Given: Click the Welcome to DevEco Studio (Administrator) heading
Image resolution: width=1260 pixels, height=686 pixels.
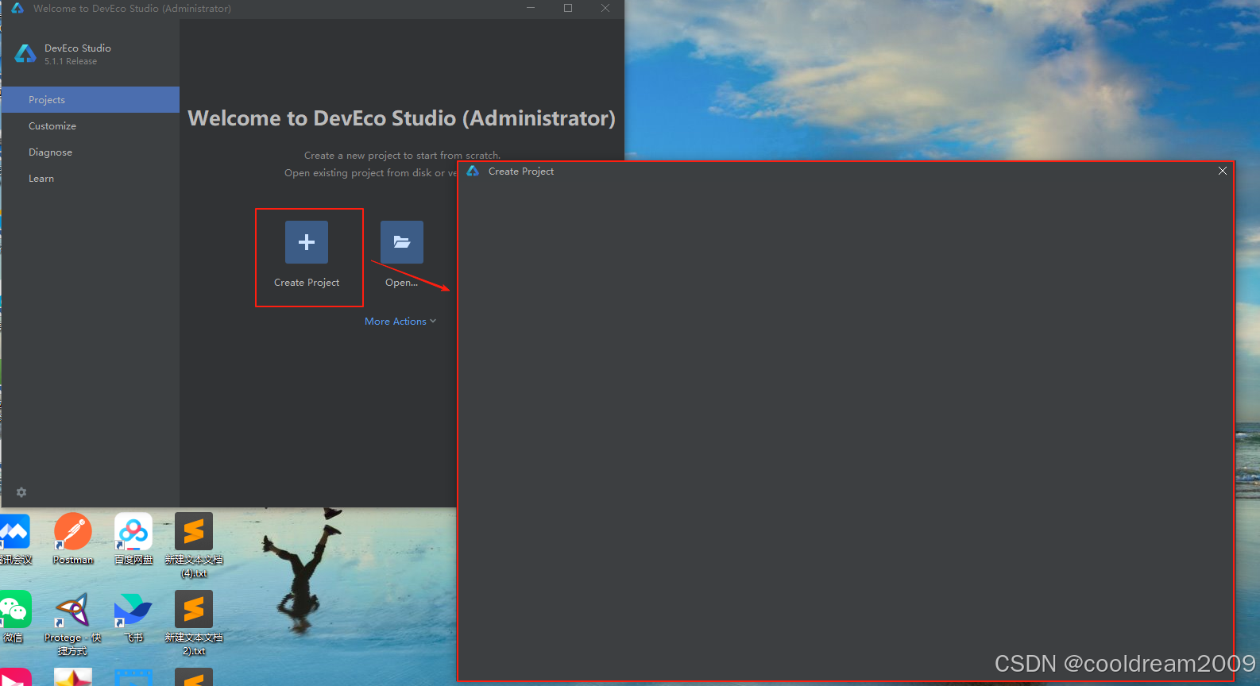Looking at the screenshot, I should (x=401, y=118).
